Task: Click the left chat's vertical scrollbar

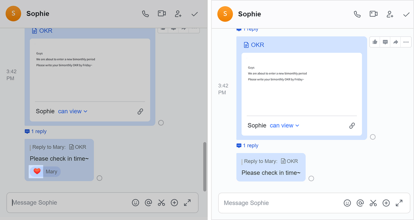Action: [x=204, y=166]
